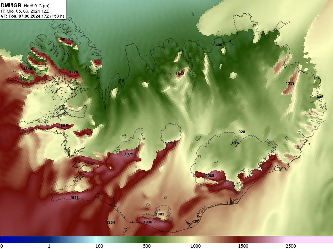The width and height of the screenshot is (333, 249).
Task: Click the map value label 1778
Action: click(169, 143)
